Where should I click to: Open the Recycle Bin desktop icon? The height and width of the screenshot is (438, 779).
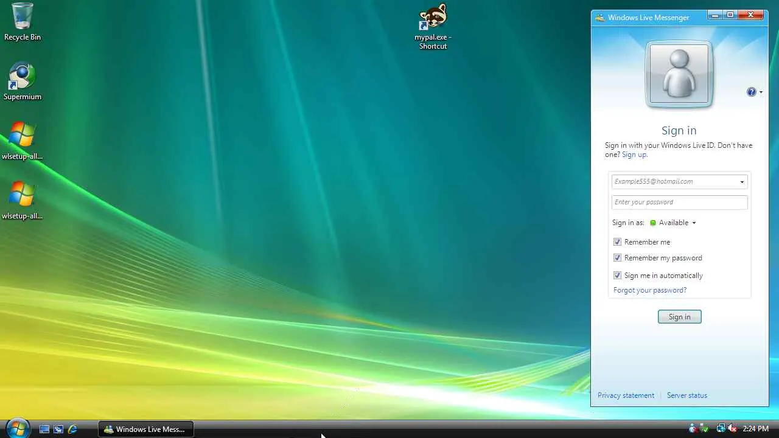pos(23,22)
